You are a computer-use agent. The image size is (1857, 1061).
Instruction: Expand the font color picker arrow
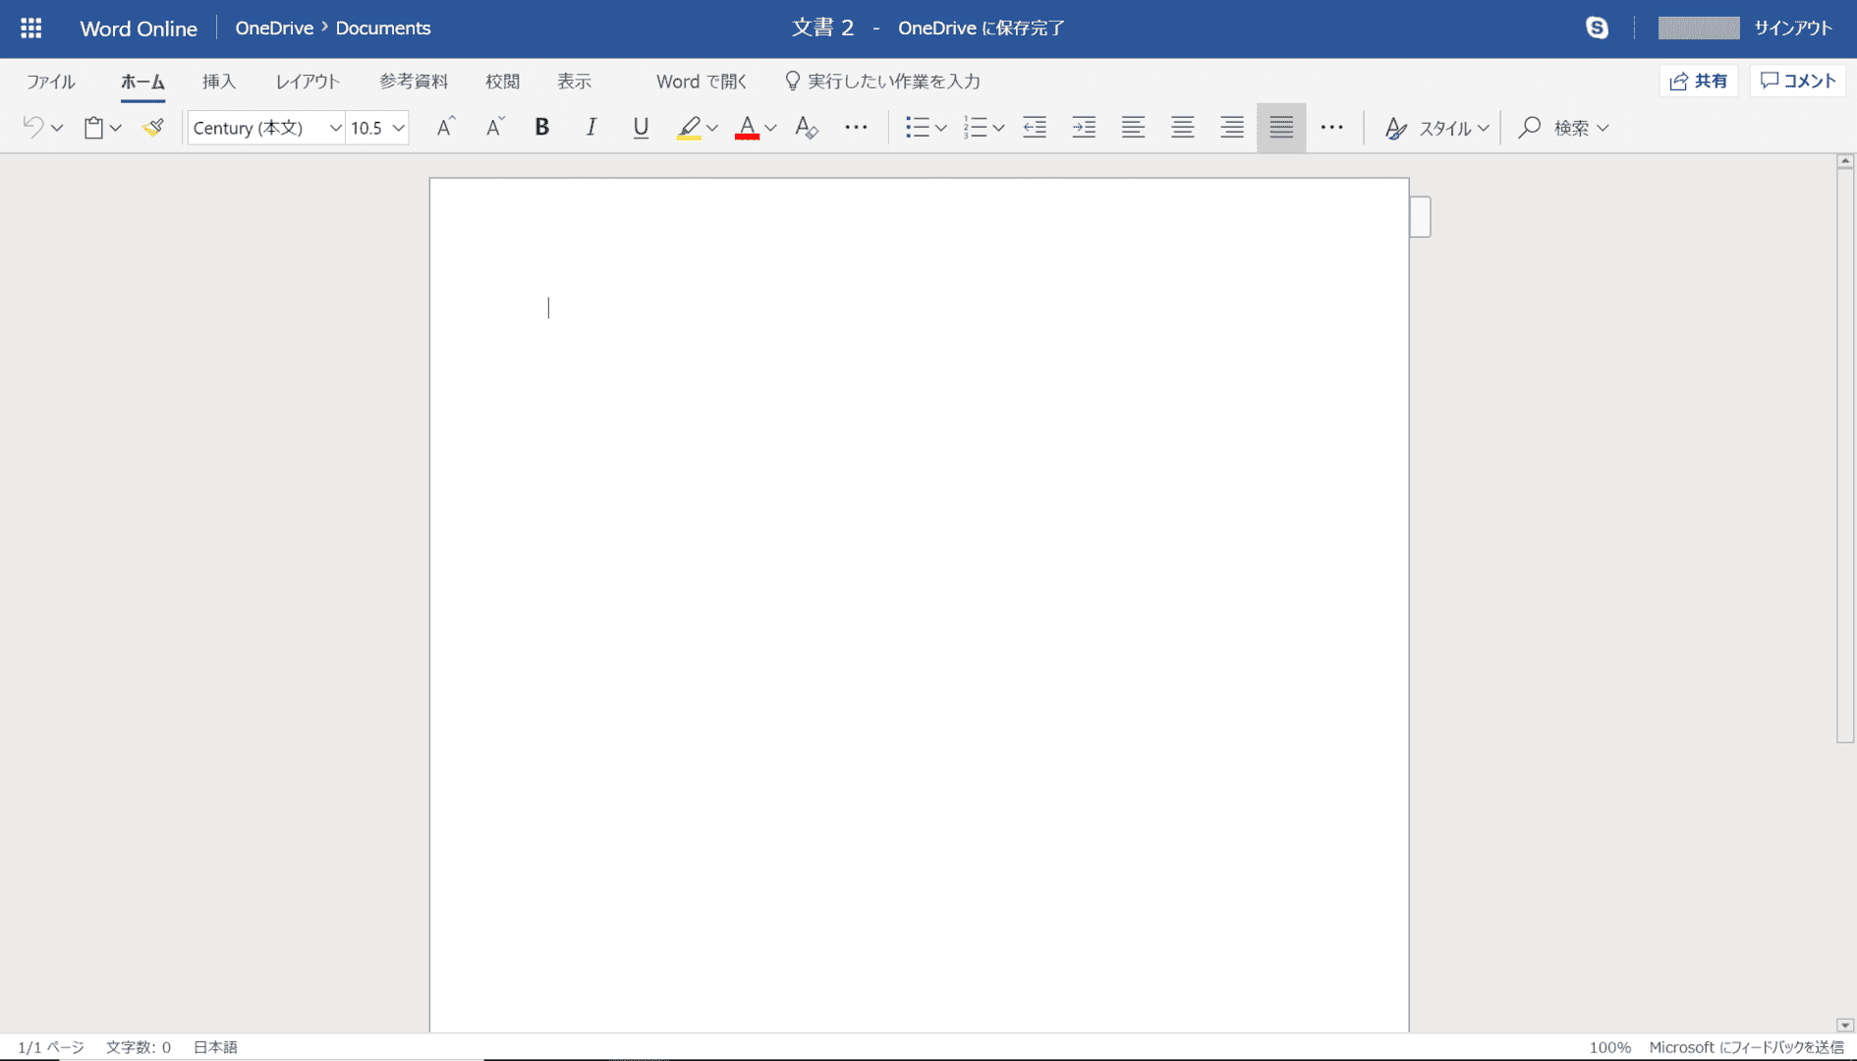coord(770,128)
